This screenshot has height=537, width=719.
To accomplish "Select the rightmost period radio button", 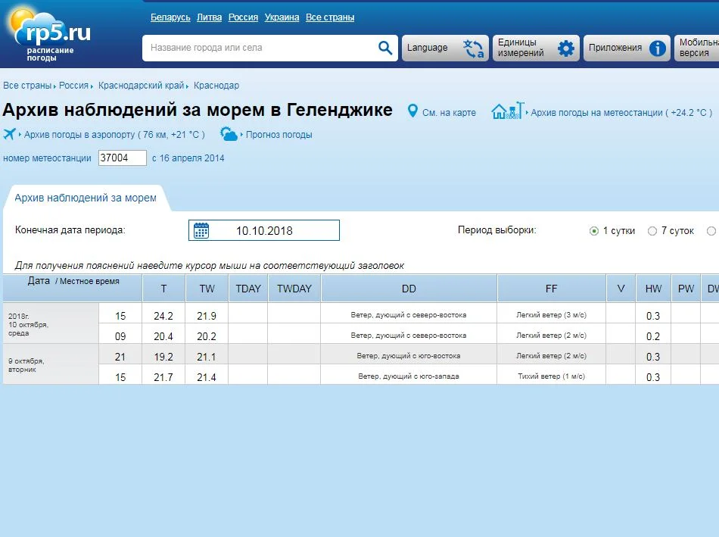I will click(x=711, y=231).
